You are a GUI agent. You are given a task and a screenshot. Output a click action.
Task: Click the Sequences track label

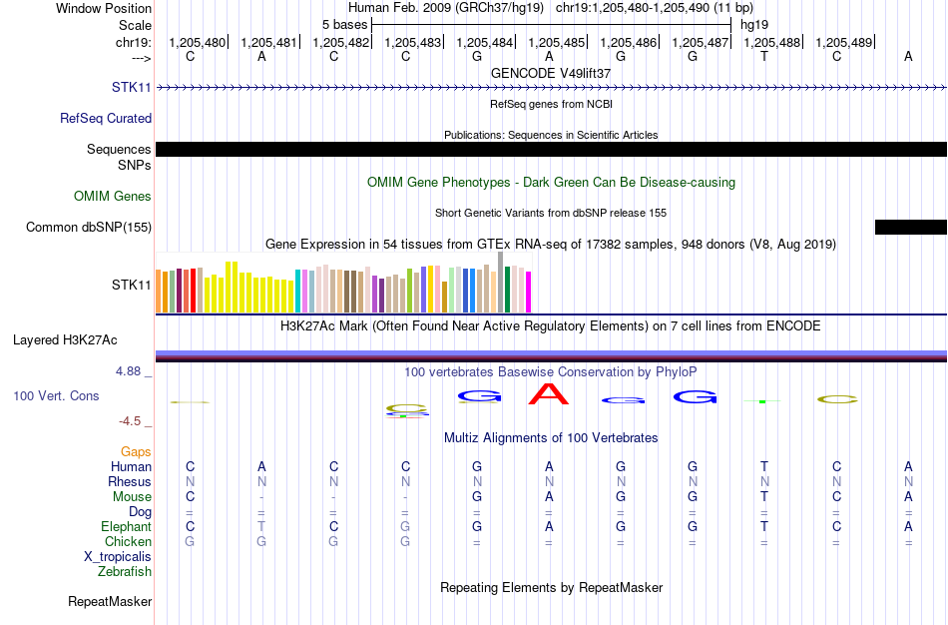click(x=119, y=149)
